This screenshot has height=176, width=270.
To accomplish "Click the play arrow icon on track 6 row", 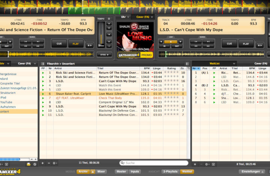I will (43, 94).
